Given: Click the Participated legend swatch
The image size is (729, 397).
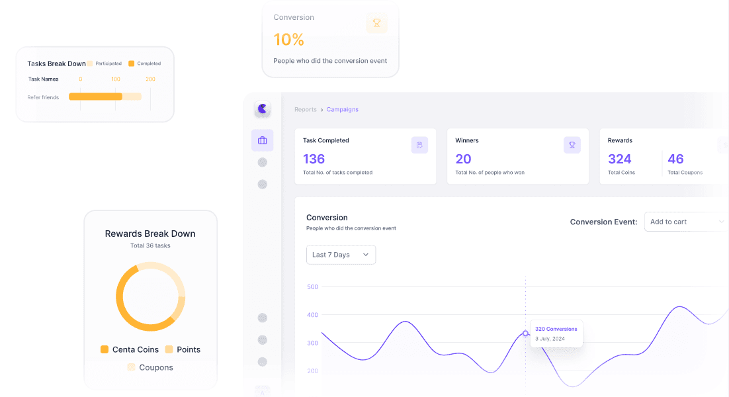Looking at the screenshot, I should [x=90, y=64].
